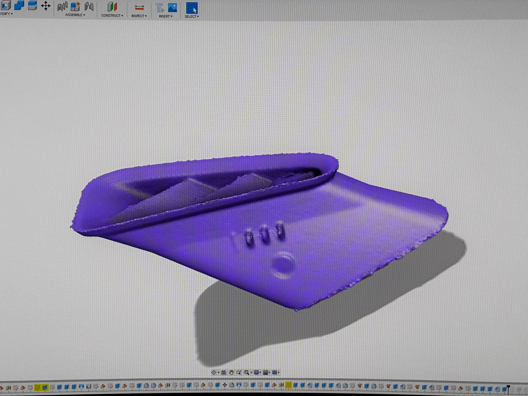The height and width of the screenshot is (396, 528).
Task: Activate the Measure ruler tool
Action: coord(139,7)
